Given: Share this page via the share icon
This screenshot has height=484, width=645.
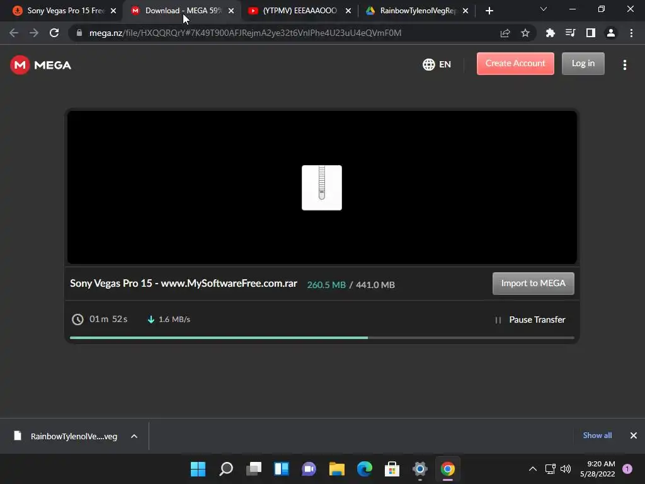Looking at the screenshot, I should pyautogui.click(x=505, y=33).
